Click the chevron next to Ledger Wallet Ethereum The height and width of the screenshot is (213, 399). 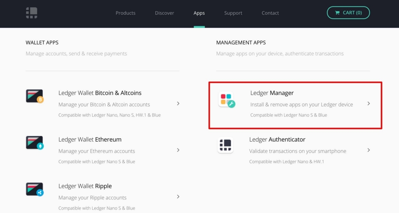click(x=178, y=150)
